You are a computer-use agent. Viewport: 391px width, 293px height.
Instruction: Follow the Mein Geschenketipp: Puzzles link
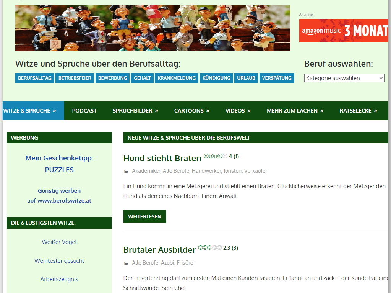[59, 164]
